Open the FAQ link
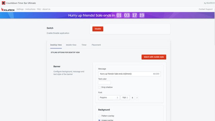Image resolution: width=215 pixels, height=121 pixels. point(39,9)
